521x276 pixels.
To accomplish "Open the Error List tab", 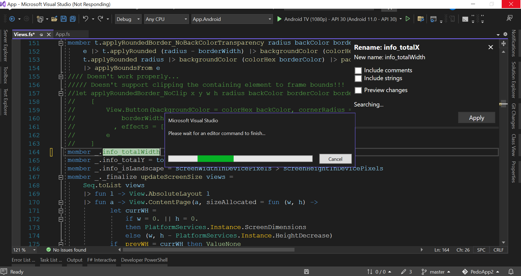I will click(x=23, y=260).
